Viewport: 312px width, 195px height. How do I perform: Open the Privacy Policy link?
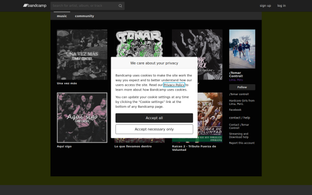(x=174, y=85)
